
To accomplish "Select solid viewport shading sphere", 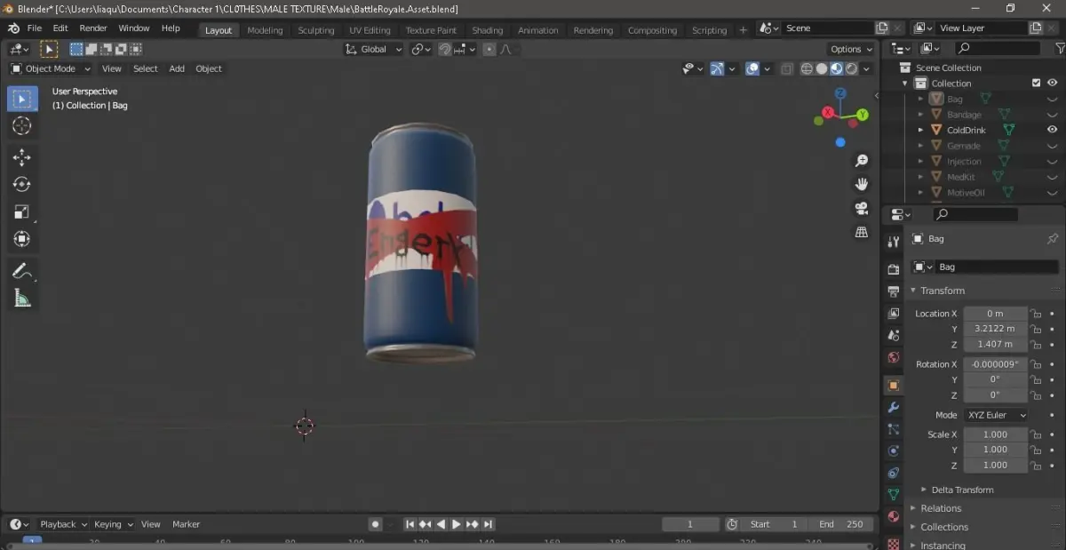I will point(822,68).
